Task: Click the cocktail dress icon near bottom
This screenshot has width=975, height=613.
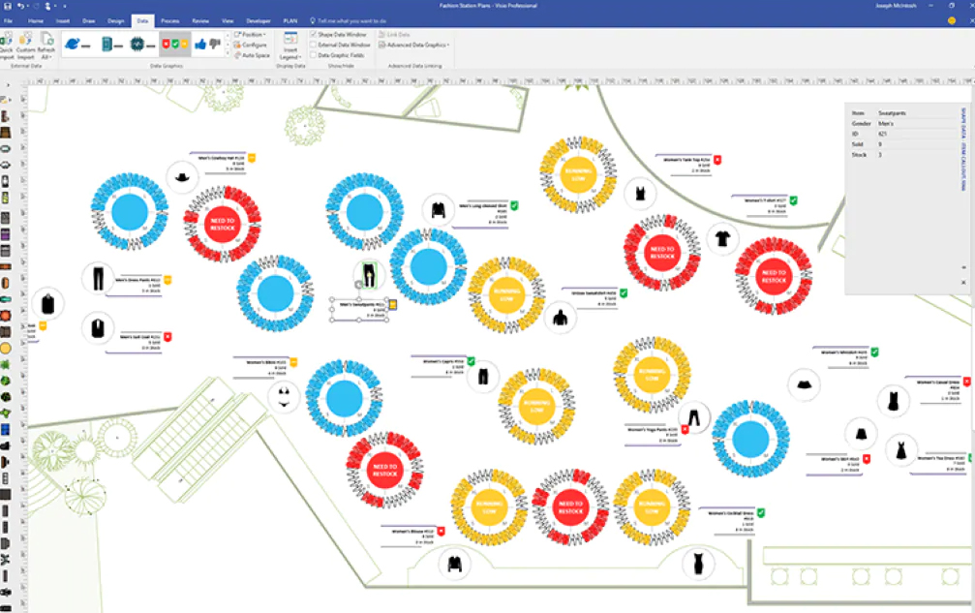Action: coord(698,564)
